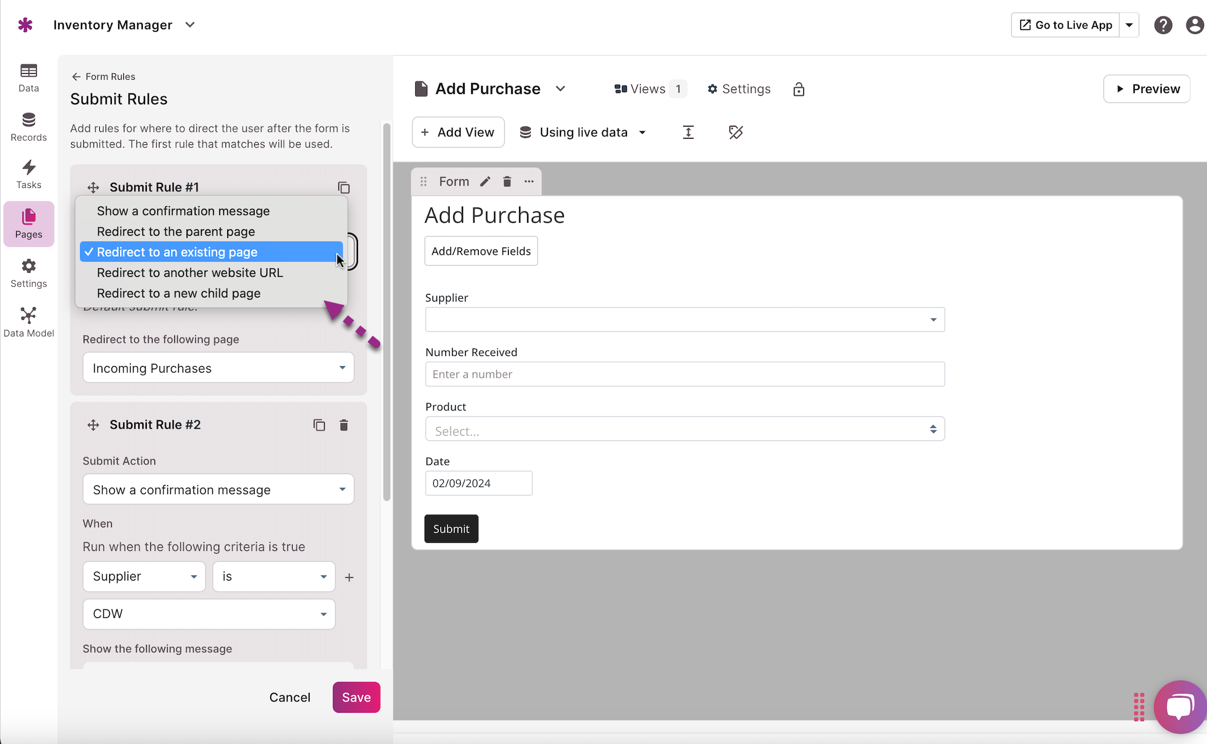Open the Data Model section in sidebar
This screenshot has width=1207, height=744.
click(29, 323)
